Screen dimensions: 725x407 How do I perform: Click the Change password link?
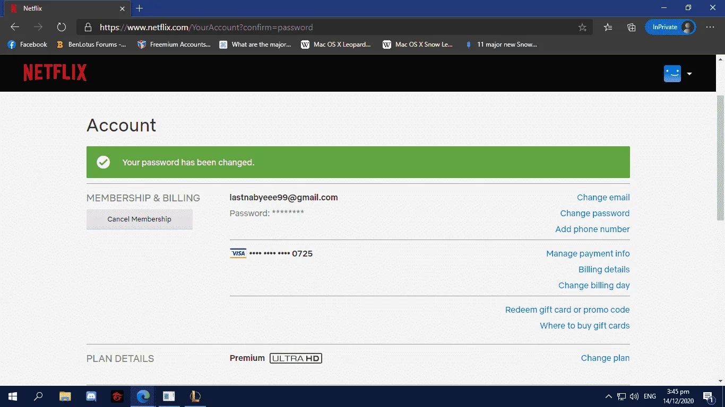[x=595, y=214]
